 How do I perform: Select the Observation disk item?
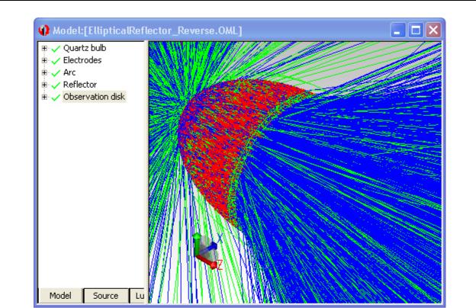[94, 97]
